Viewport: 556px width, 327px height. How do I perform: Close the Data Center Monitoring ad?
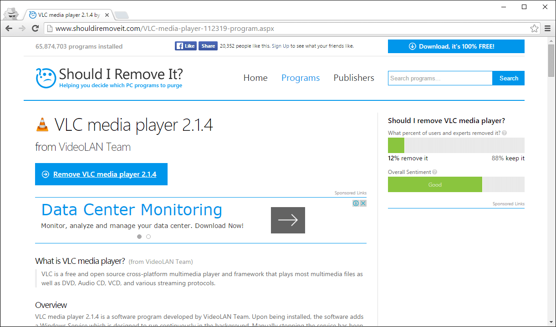coord(363,203)
